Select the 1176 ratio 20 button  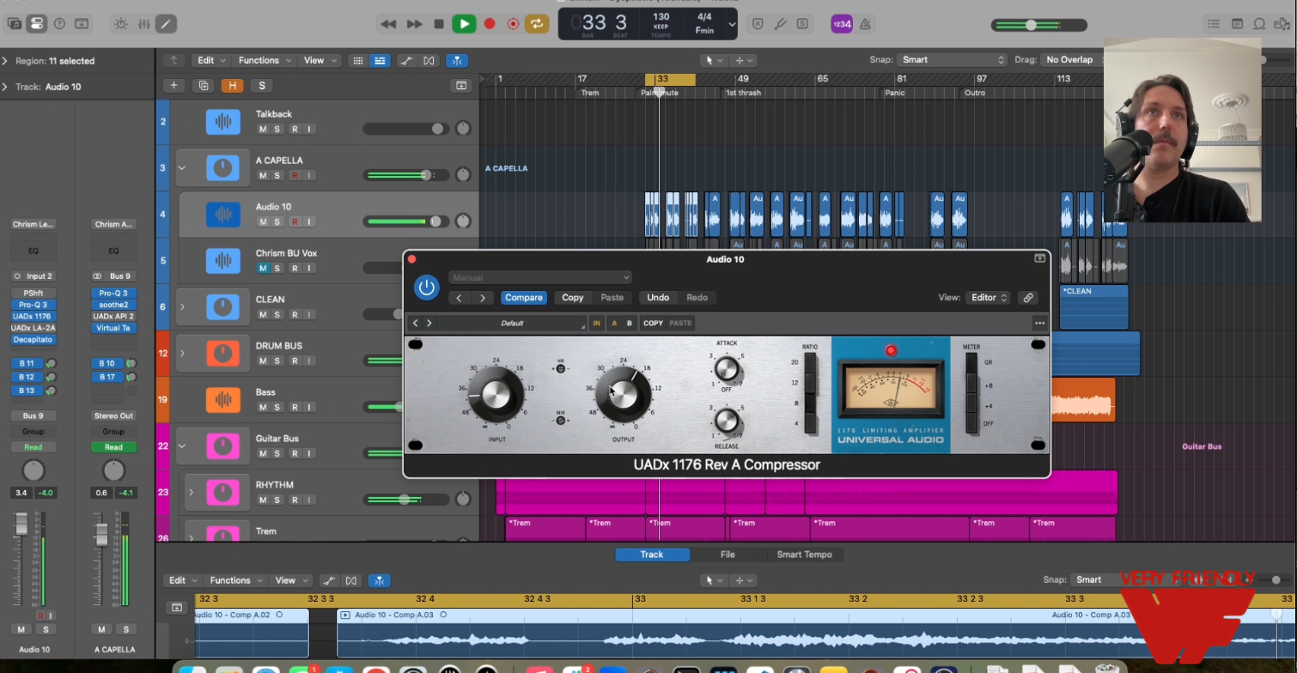pyautogui.click(x=810, y=363)
